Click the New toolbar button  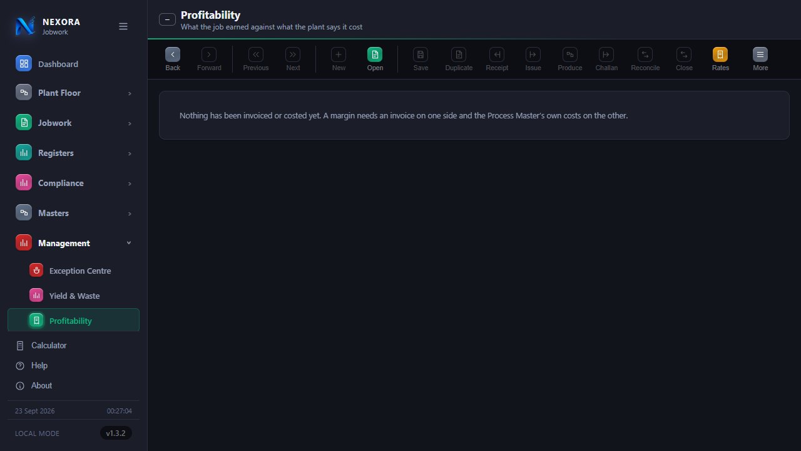click(x=339, y=60)
